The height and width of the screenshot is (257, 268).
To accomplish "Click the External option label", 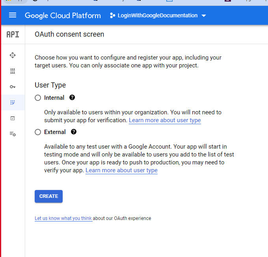I will click(55, 132).
